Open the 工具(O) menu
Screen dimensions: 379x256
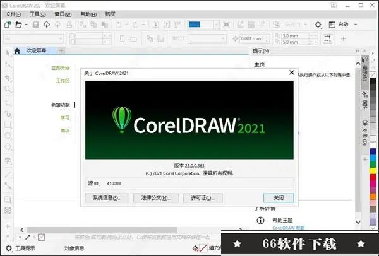point(38,15)
